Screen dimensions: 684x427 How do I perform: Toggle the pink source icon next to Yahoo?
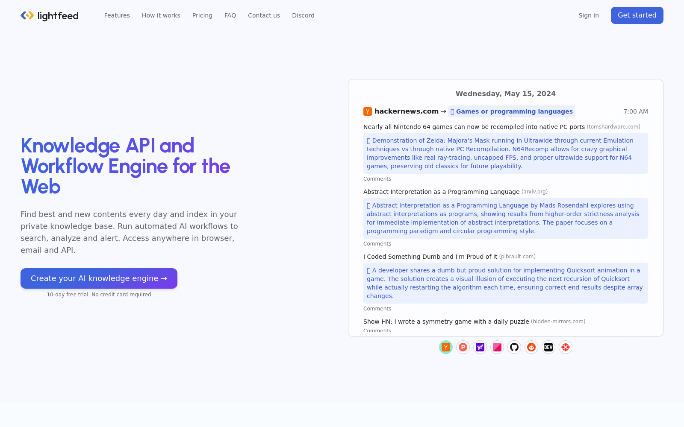[497, 347]
